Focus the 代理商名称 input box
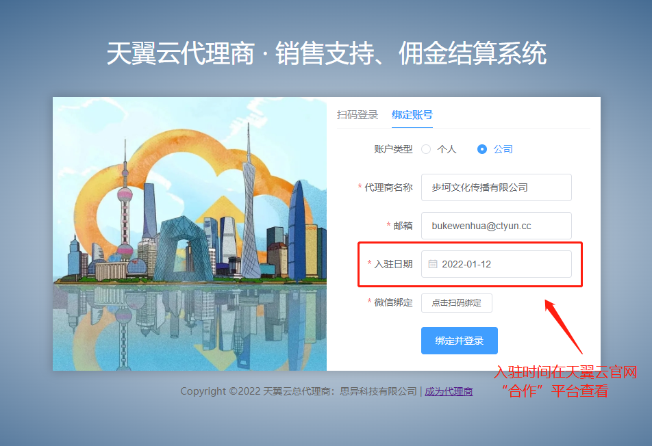 coord(496,187)
